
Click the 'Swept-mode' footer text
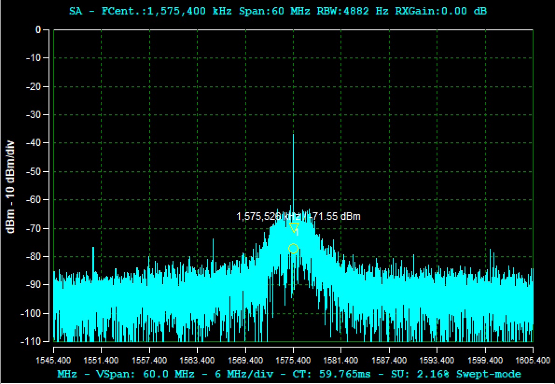(489, 374)
